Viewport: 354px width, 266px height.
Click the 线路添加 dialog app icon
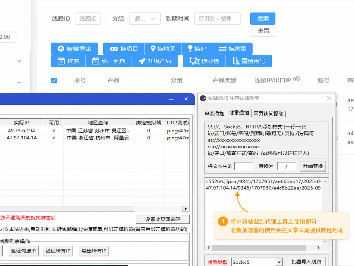pos(203,98)
